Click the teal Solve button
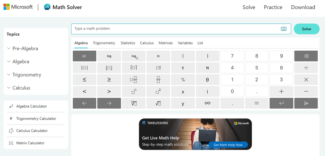The height and width of the screenshot is (156, 325). coord(306,29)
